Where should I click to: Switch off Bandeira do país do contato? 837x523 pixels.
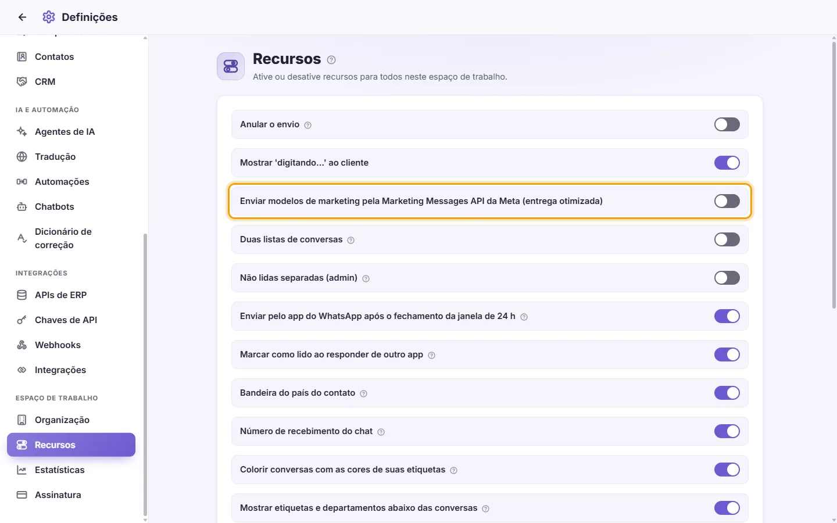(727, 393)
